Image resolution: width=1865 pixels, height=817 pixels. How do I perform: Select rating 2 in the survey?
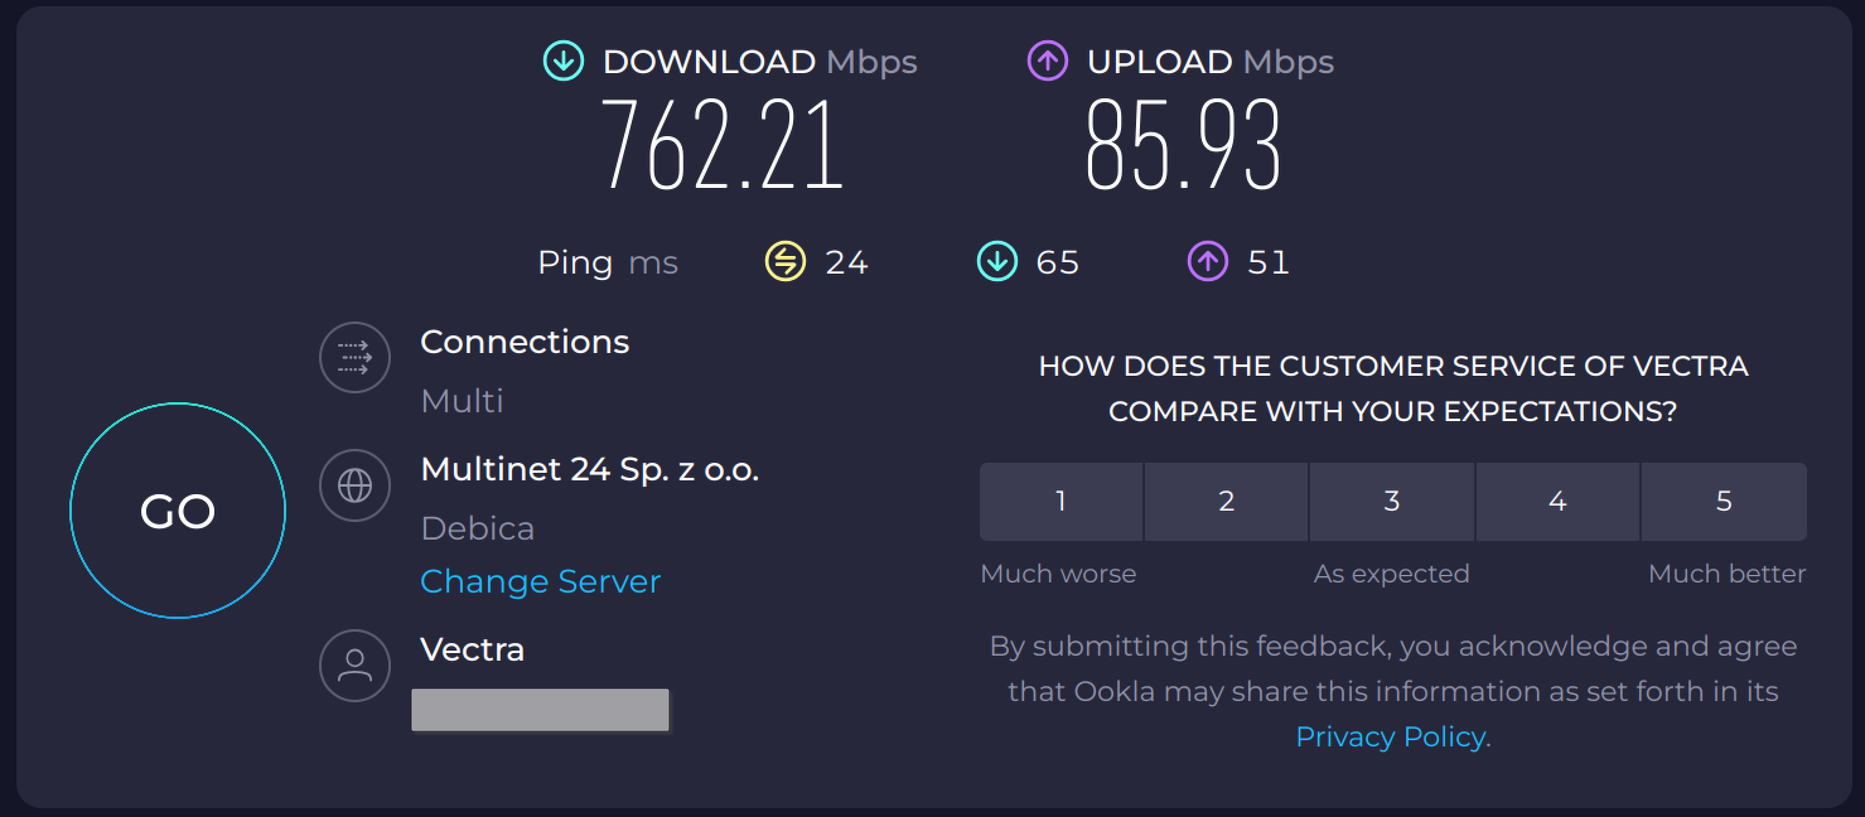1226,502
